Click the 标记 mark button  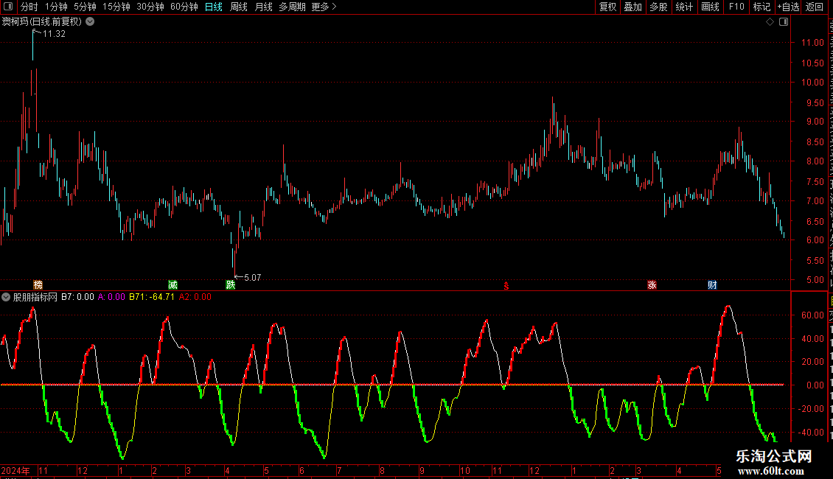pyautogui.click(x=761, y=7)
